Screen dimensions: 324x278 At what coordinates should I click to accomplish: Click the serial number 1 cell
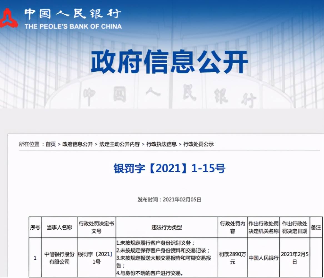pos(35,258)
